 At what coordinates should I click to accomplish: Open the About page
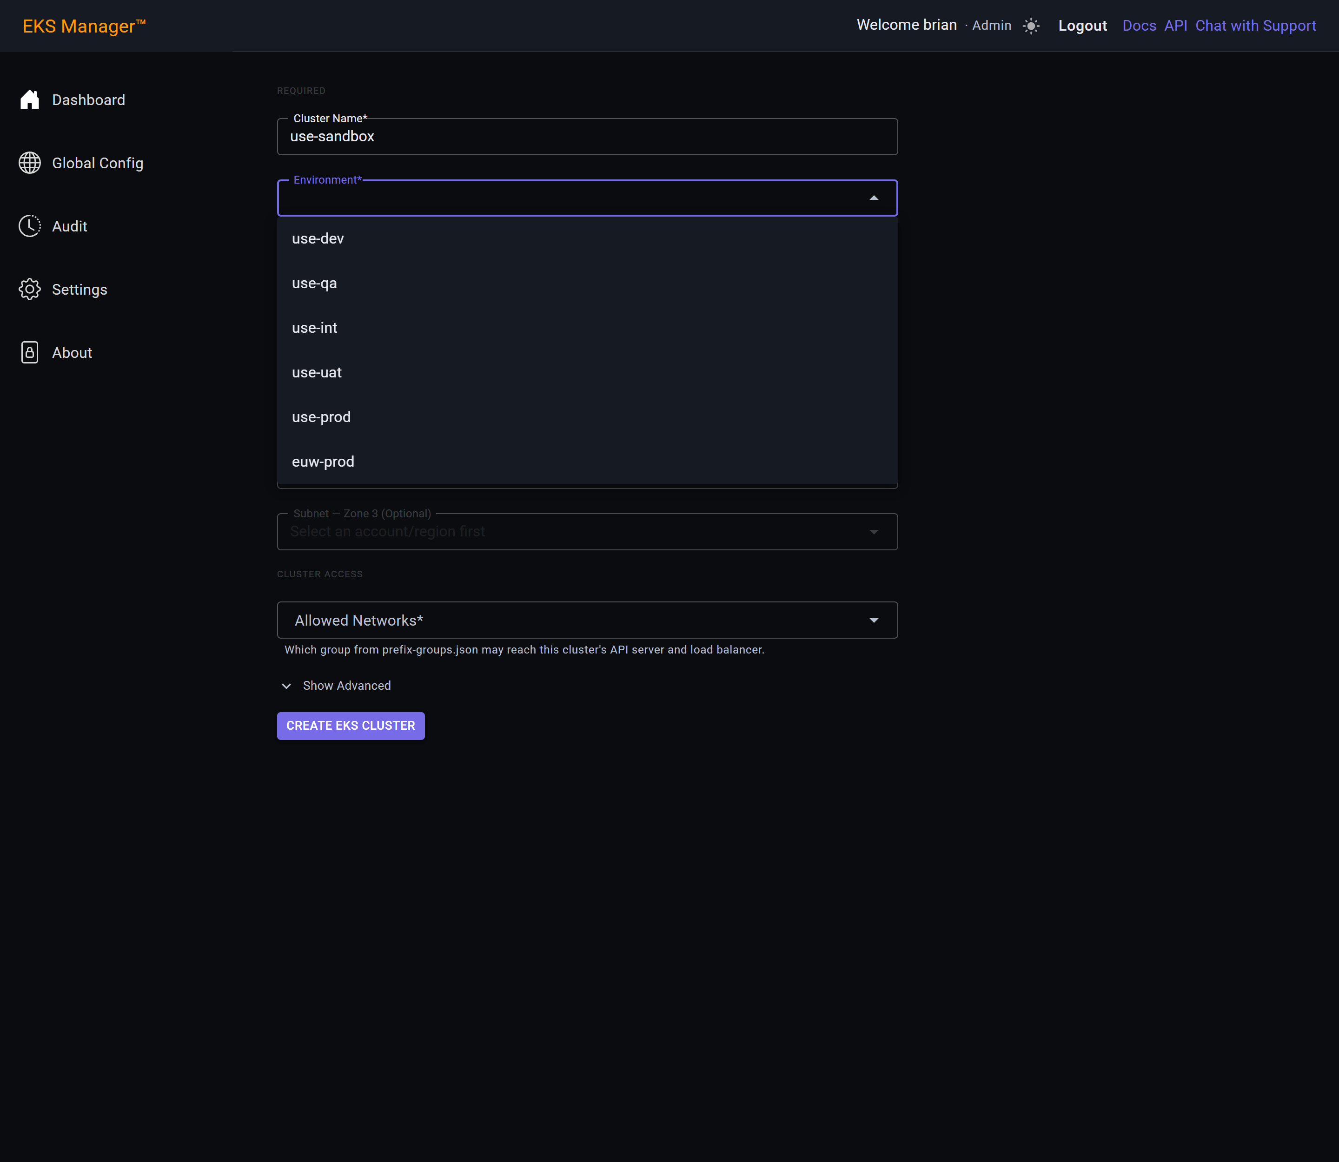[72, 353]
